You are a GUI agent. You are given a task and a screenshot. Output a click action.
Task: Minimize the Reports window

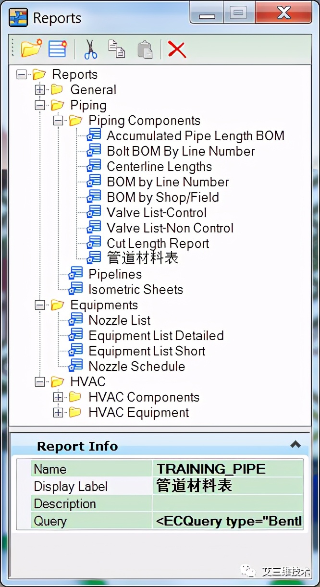point(207,14)
